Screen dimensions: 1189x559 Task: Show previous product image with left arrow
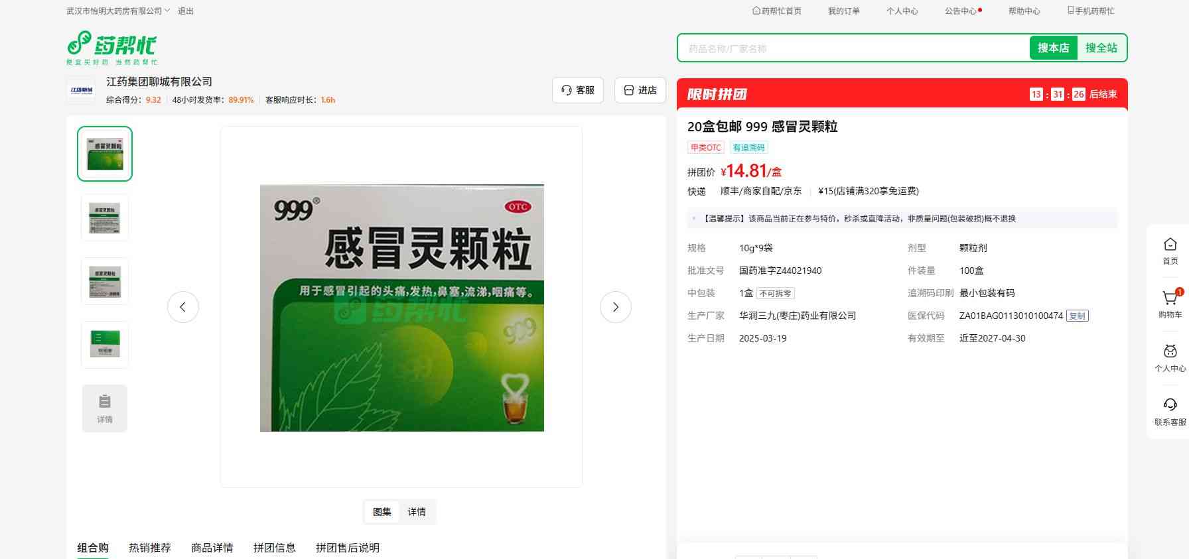coord(183,307)
